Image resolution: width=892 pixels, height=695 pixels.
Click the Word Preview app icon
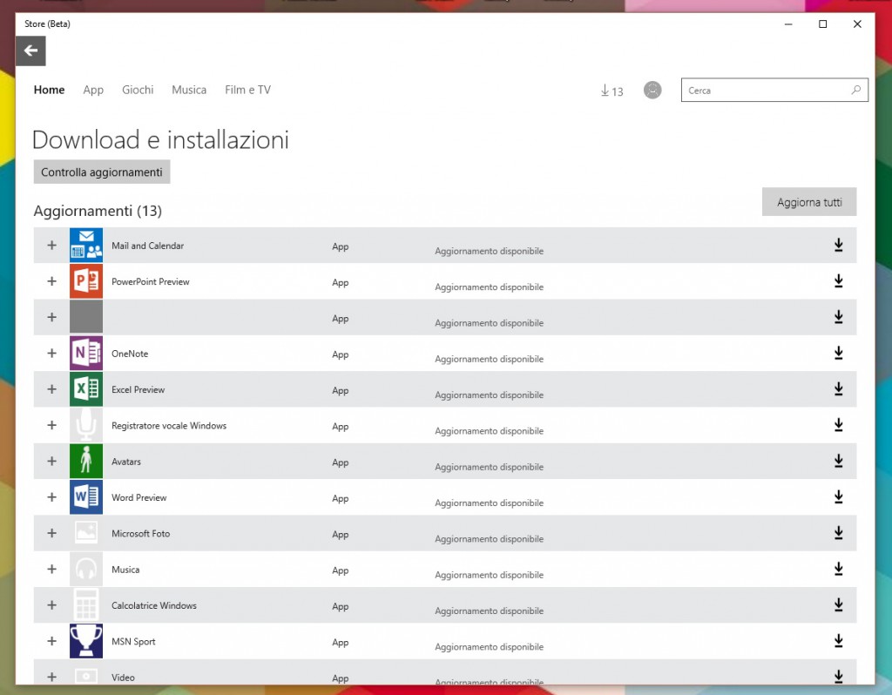[x=86, y=497]
